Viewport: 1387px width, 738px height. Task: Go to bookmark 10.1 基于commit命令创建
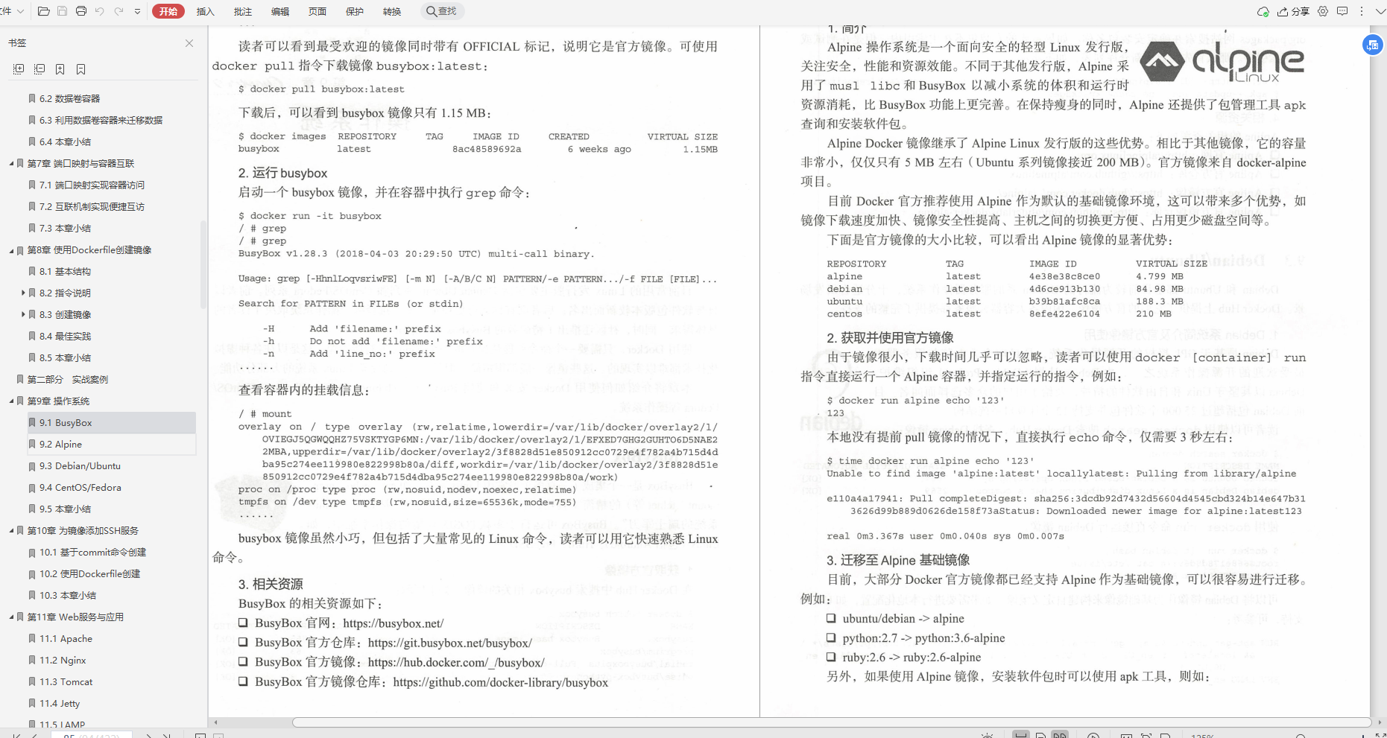(x=92, y=552)
